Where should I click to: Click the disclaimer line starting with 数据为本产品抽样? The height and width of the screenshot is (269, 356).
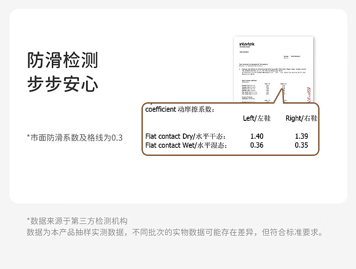click(175, 233)
